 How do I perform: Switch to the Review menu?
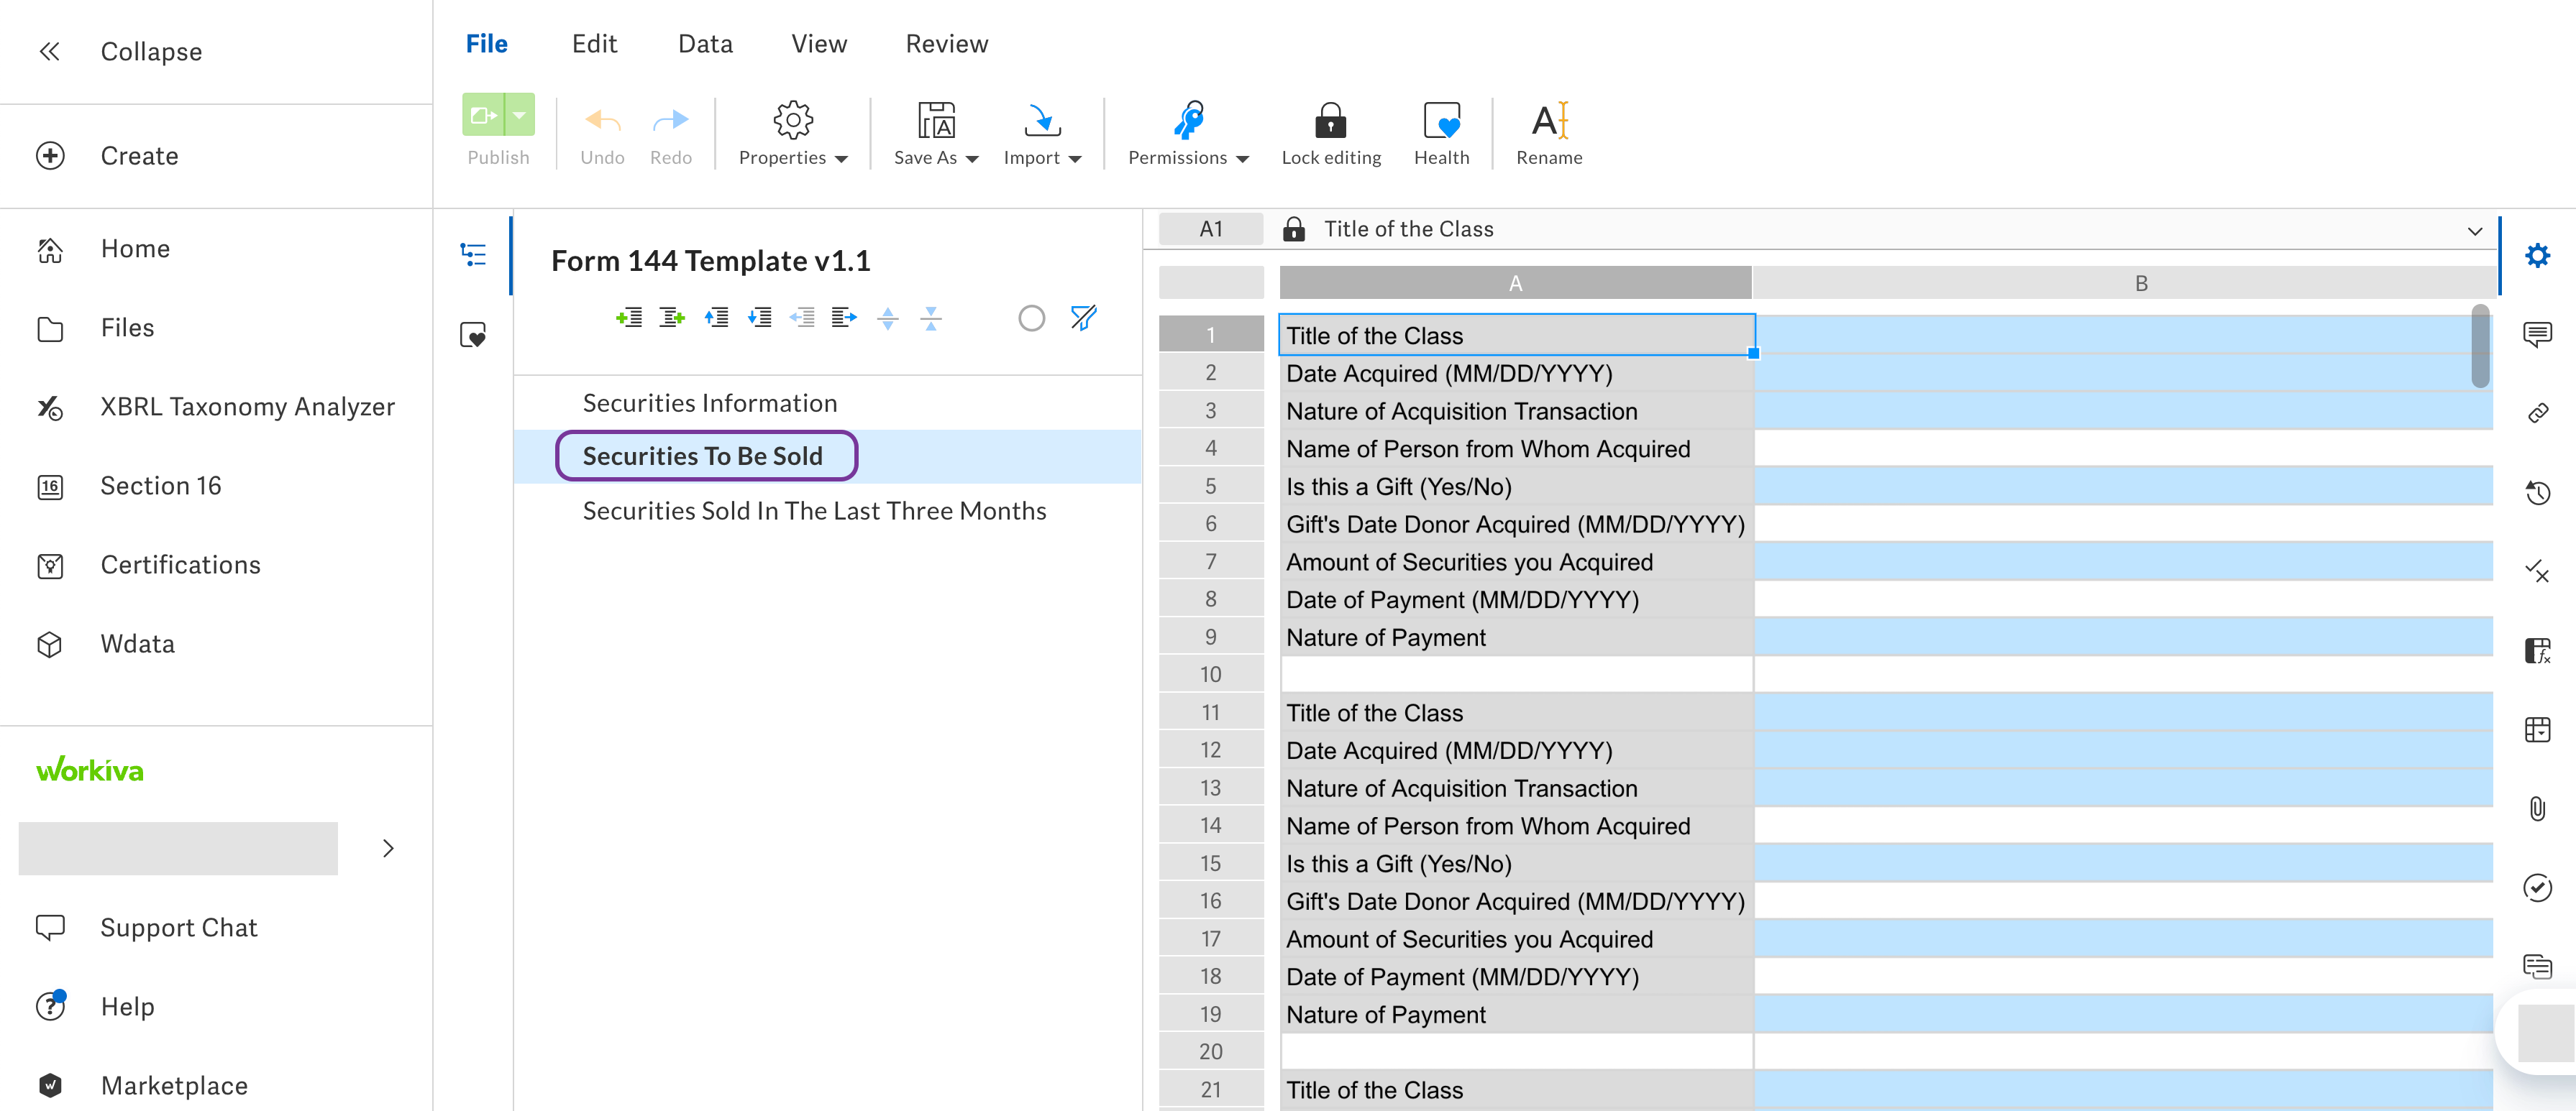coord(946,44)
